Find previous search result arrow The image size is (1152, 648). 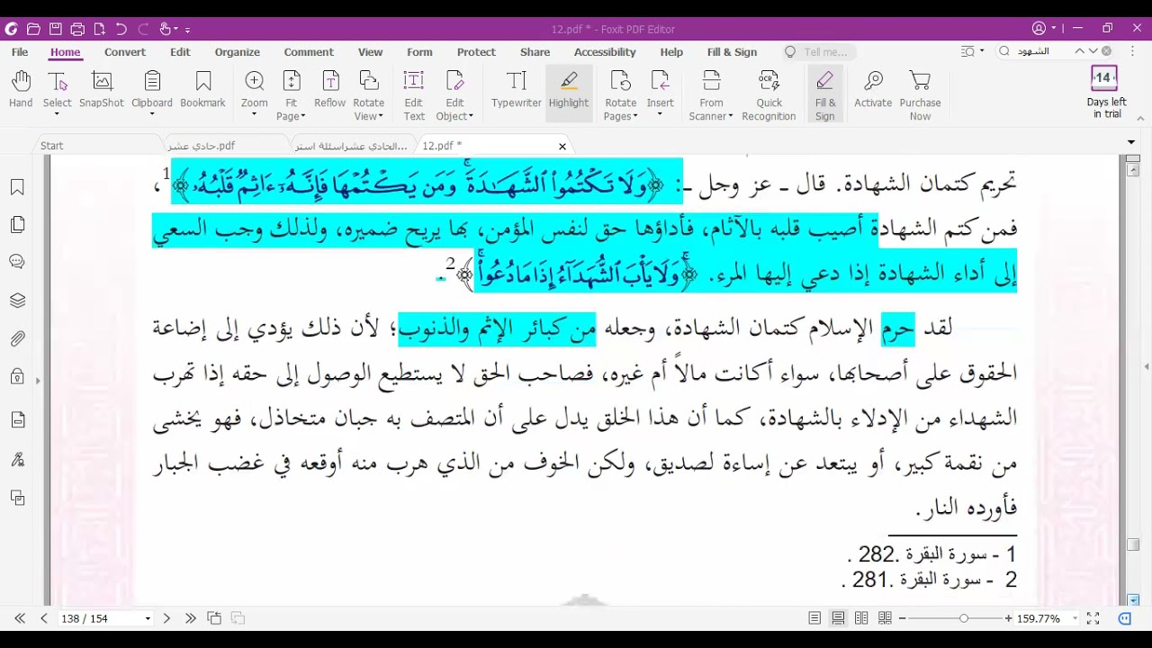(1080, 51)
